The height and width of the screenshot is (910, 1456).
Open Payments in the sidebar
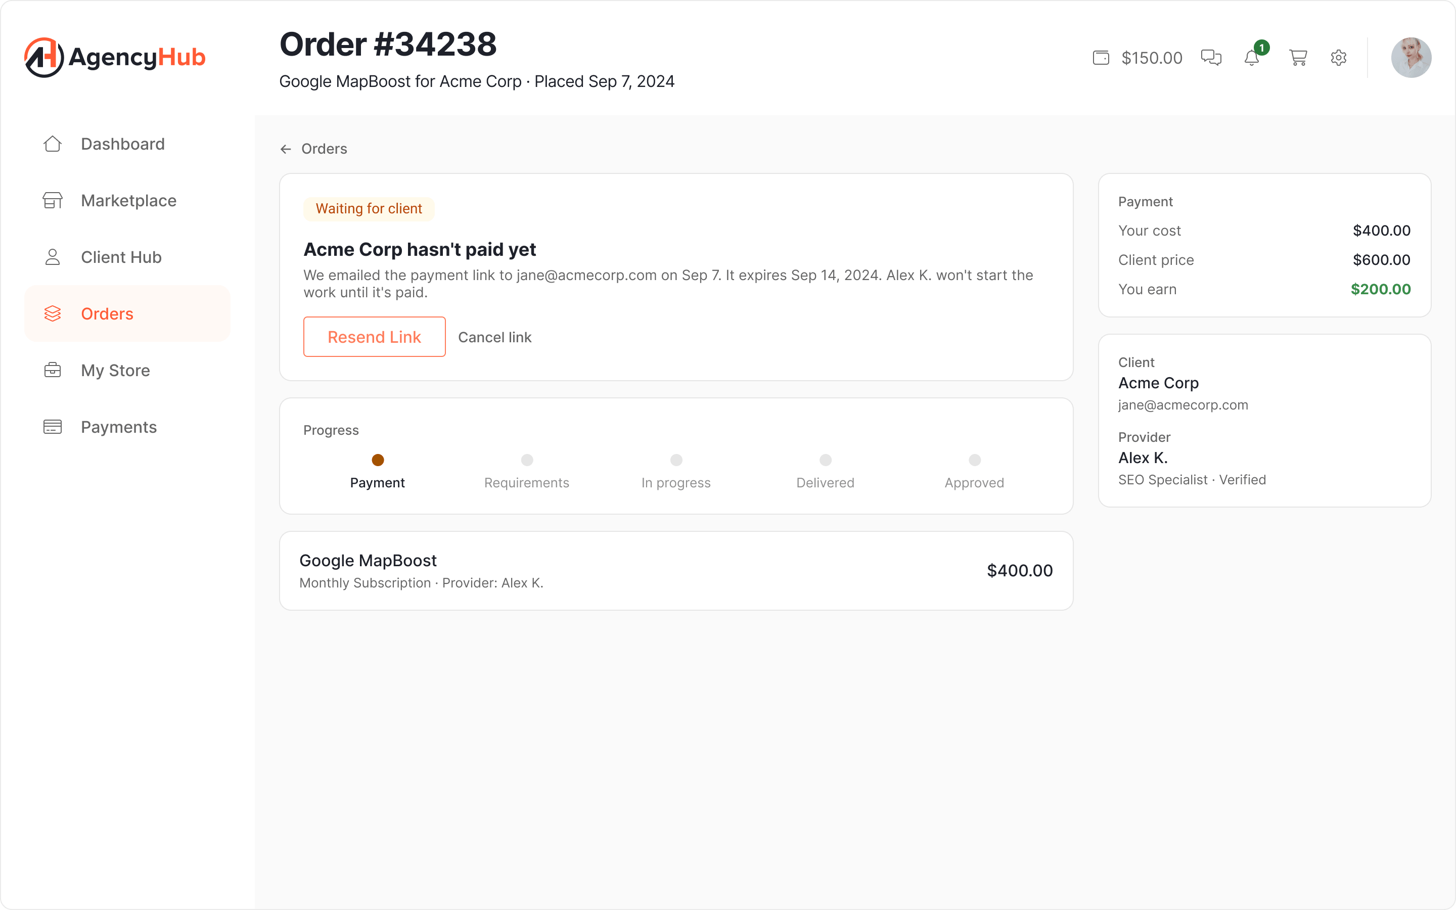(x=127, y=427)
